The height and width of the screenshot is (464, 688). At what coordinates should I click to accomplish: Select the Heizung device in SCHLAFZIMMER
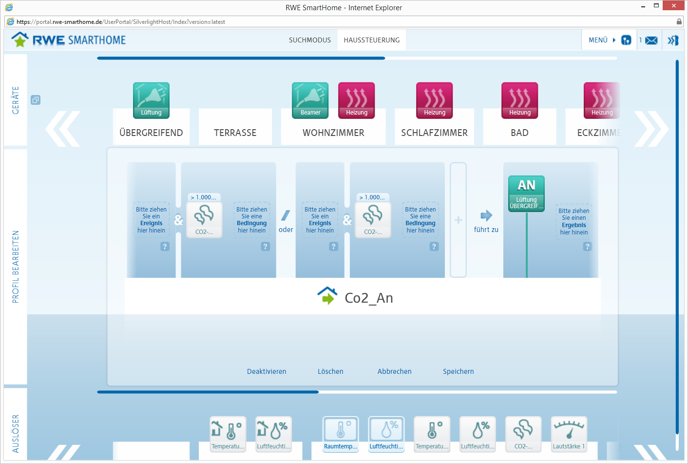pyautogui.click(x=435, y=100)
